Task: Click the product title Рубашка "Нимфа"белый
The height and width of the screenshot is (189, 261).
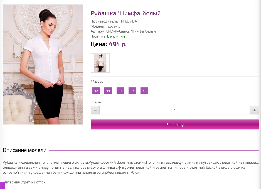Action: [126, 13]
